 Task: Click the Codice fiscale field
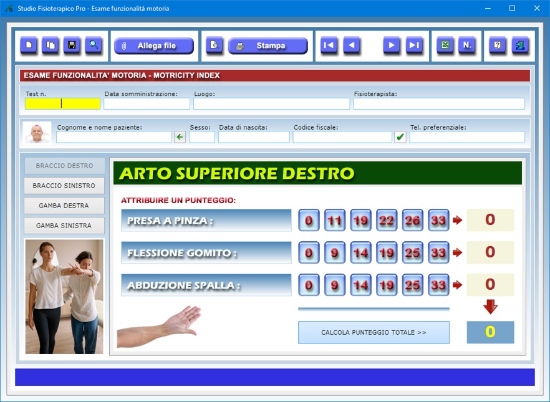tap(342, 137)
